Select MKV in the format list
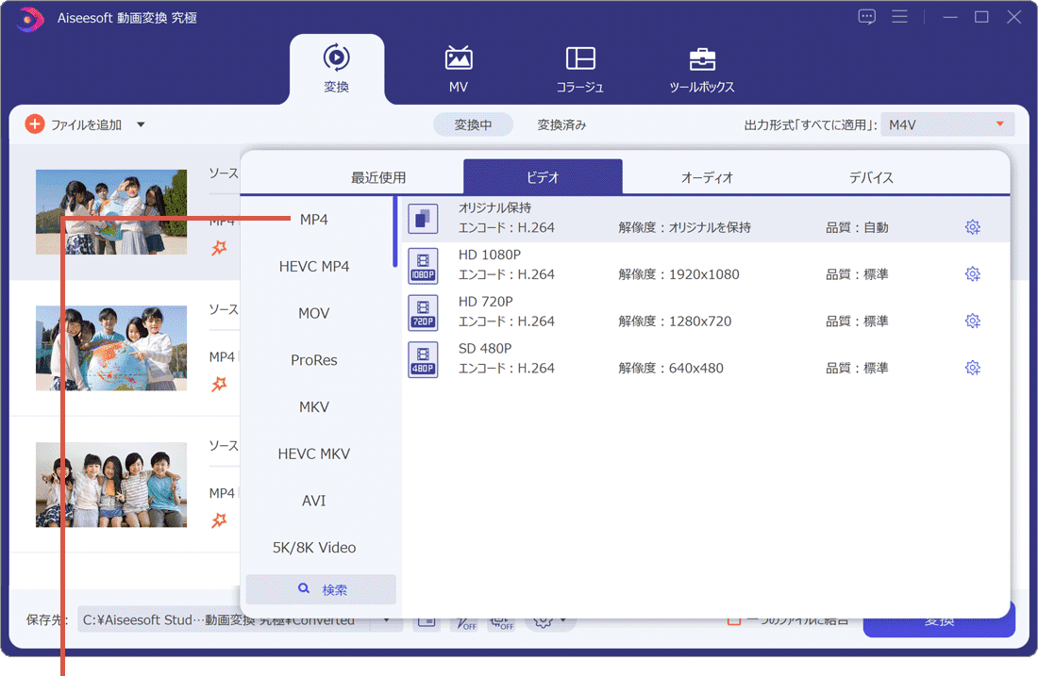 click(314, 406)
